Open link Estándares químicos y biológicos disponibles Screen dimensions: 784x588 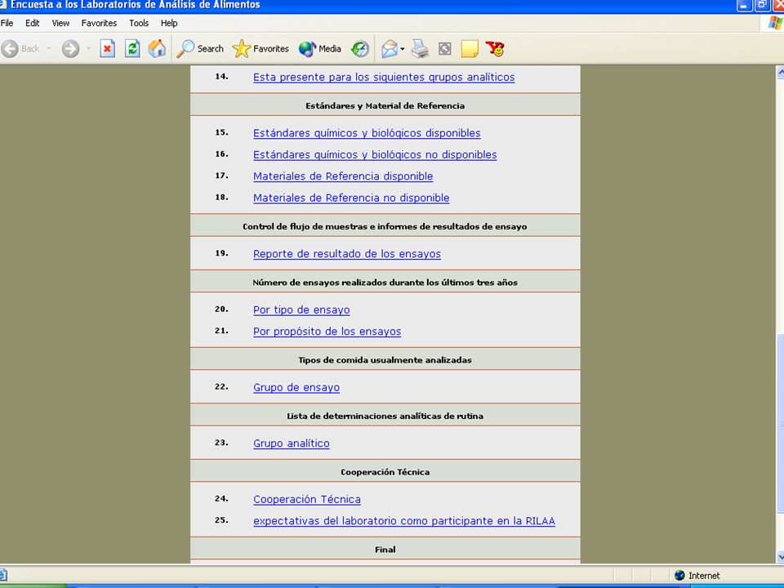(x=367, y=133)
